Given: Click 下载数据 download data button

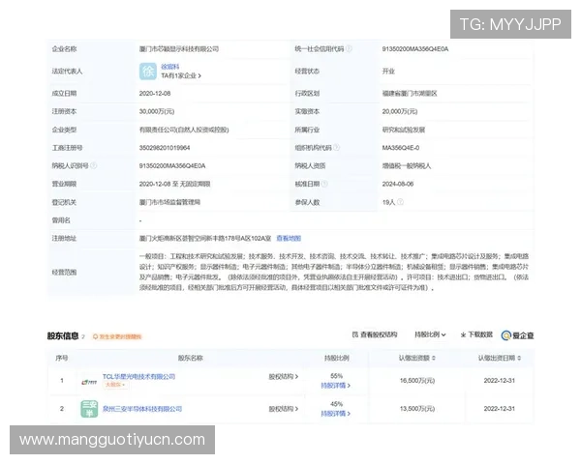Looking at the screenshot, I should point(476,334).
